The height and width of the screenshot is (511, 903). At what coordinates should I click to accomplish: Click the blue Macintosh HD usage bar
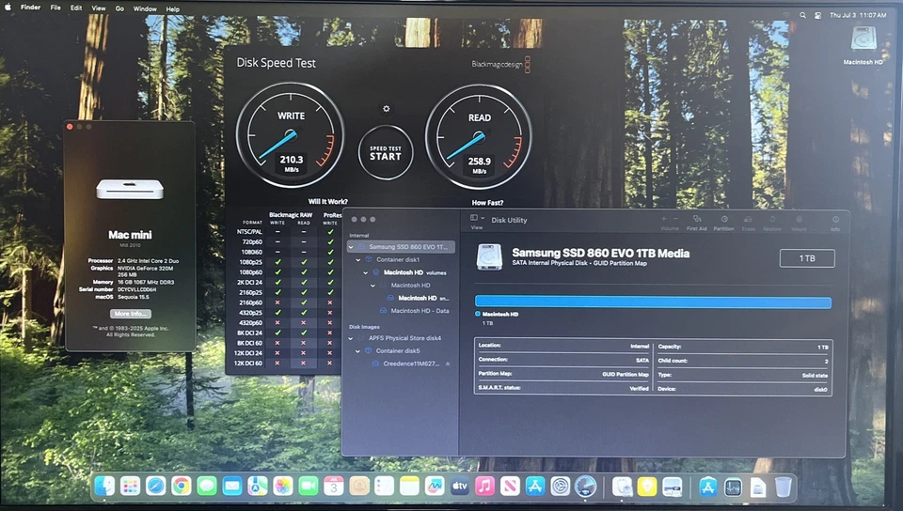tap(653, 302)
